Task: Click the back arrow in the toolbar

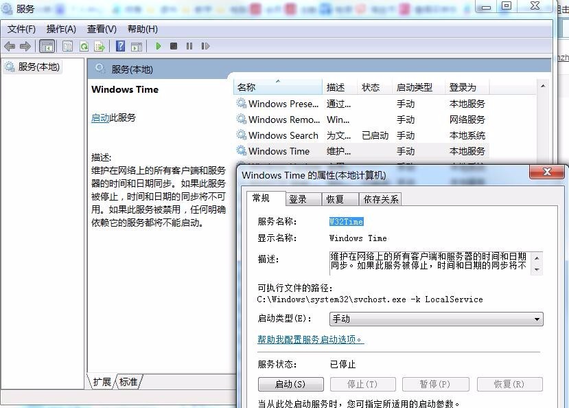Action: pos(10,47)
